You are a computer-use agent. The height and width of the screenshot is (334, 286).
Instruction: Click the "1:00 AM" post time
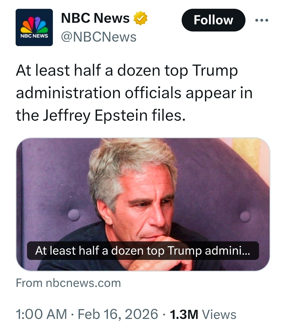[41, 314]
